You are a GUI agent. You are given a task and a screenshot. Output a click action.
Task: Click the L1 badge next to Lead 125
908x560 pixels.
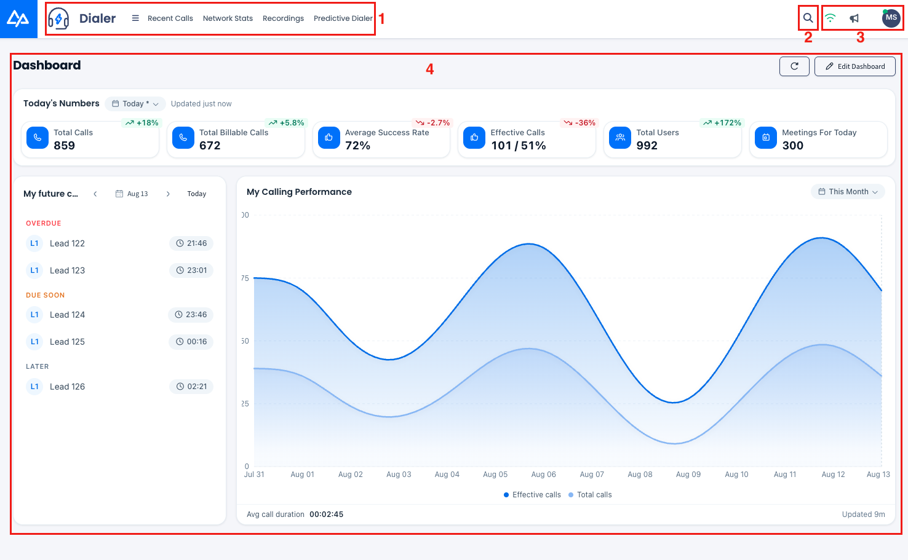[34, 342]
